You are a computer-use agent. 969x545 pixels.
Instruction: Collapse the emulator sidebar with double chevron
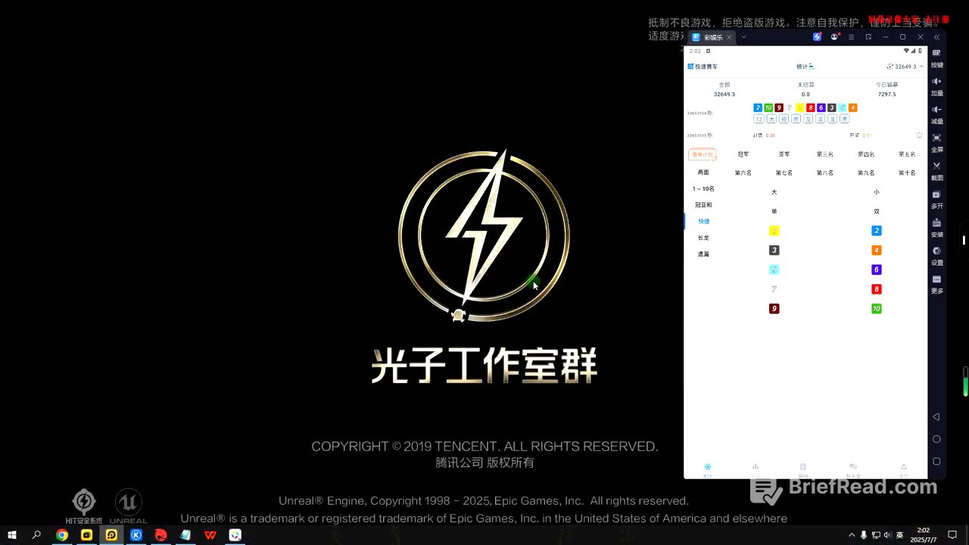coord(937,37)
